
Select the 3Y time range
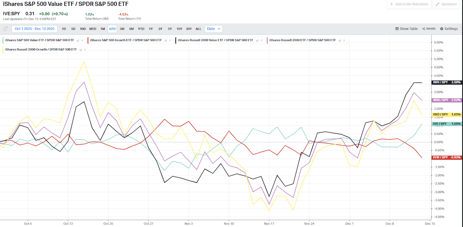coord(160,29)
